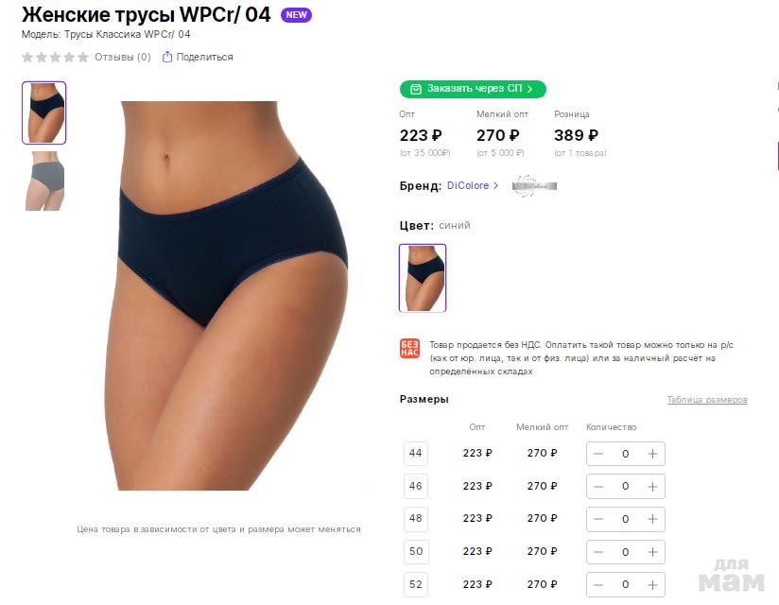Click the БЕЗ НДС red badge icon
The image size is (779, 605).
pyautogui.click(x=410, y=348)
